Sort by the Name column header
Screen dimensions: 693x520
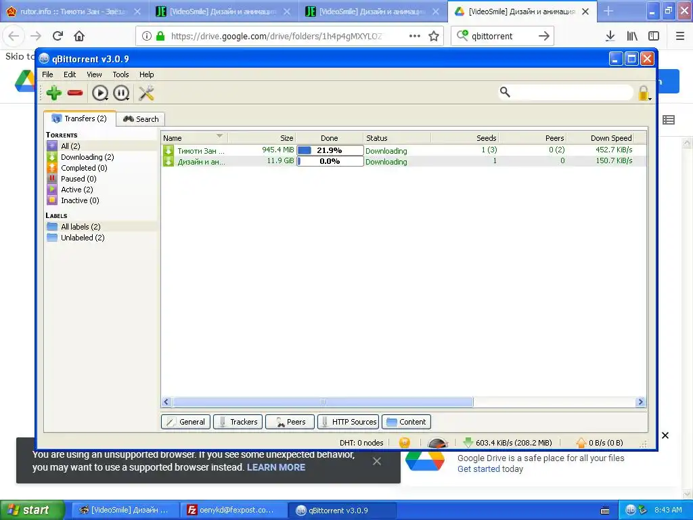coord(194,138)
